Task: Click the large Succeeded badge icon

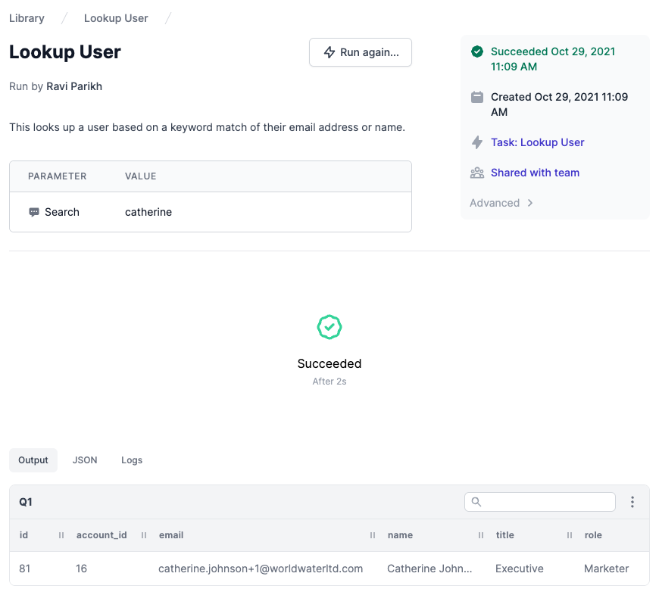Action: tap(329, 327)
